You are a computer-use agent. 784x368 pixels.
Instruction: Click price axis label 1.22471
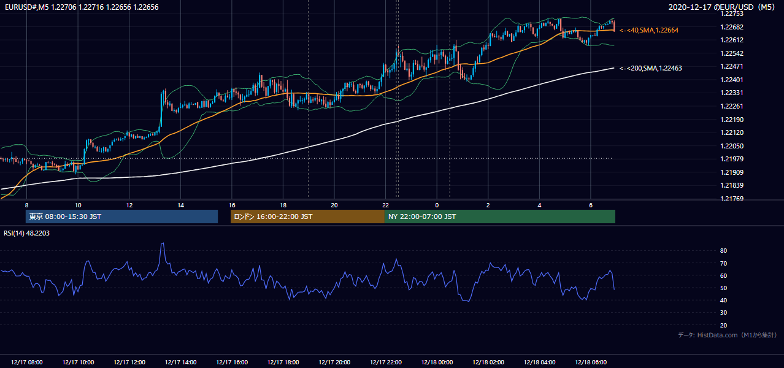tap(731, 66)
